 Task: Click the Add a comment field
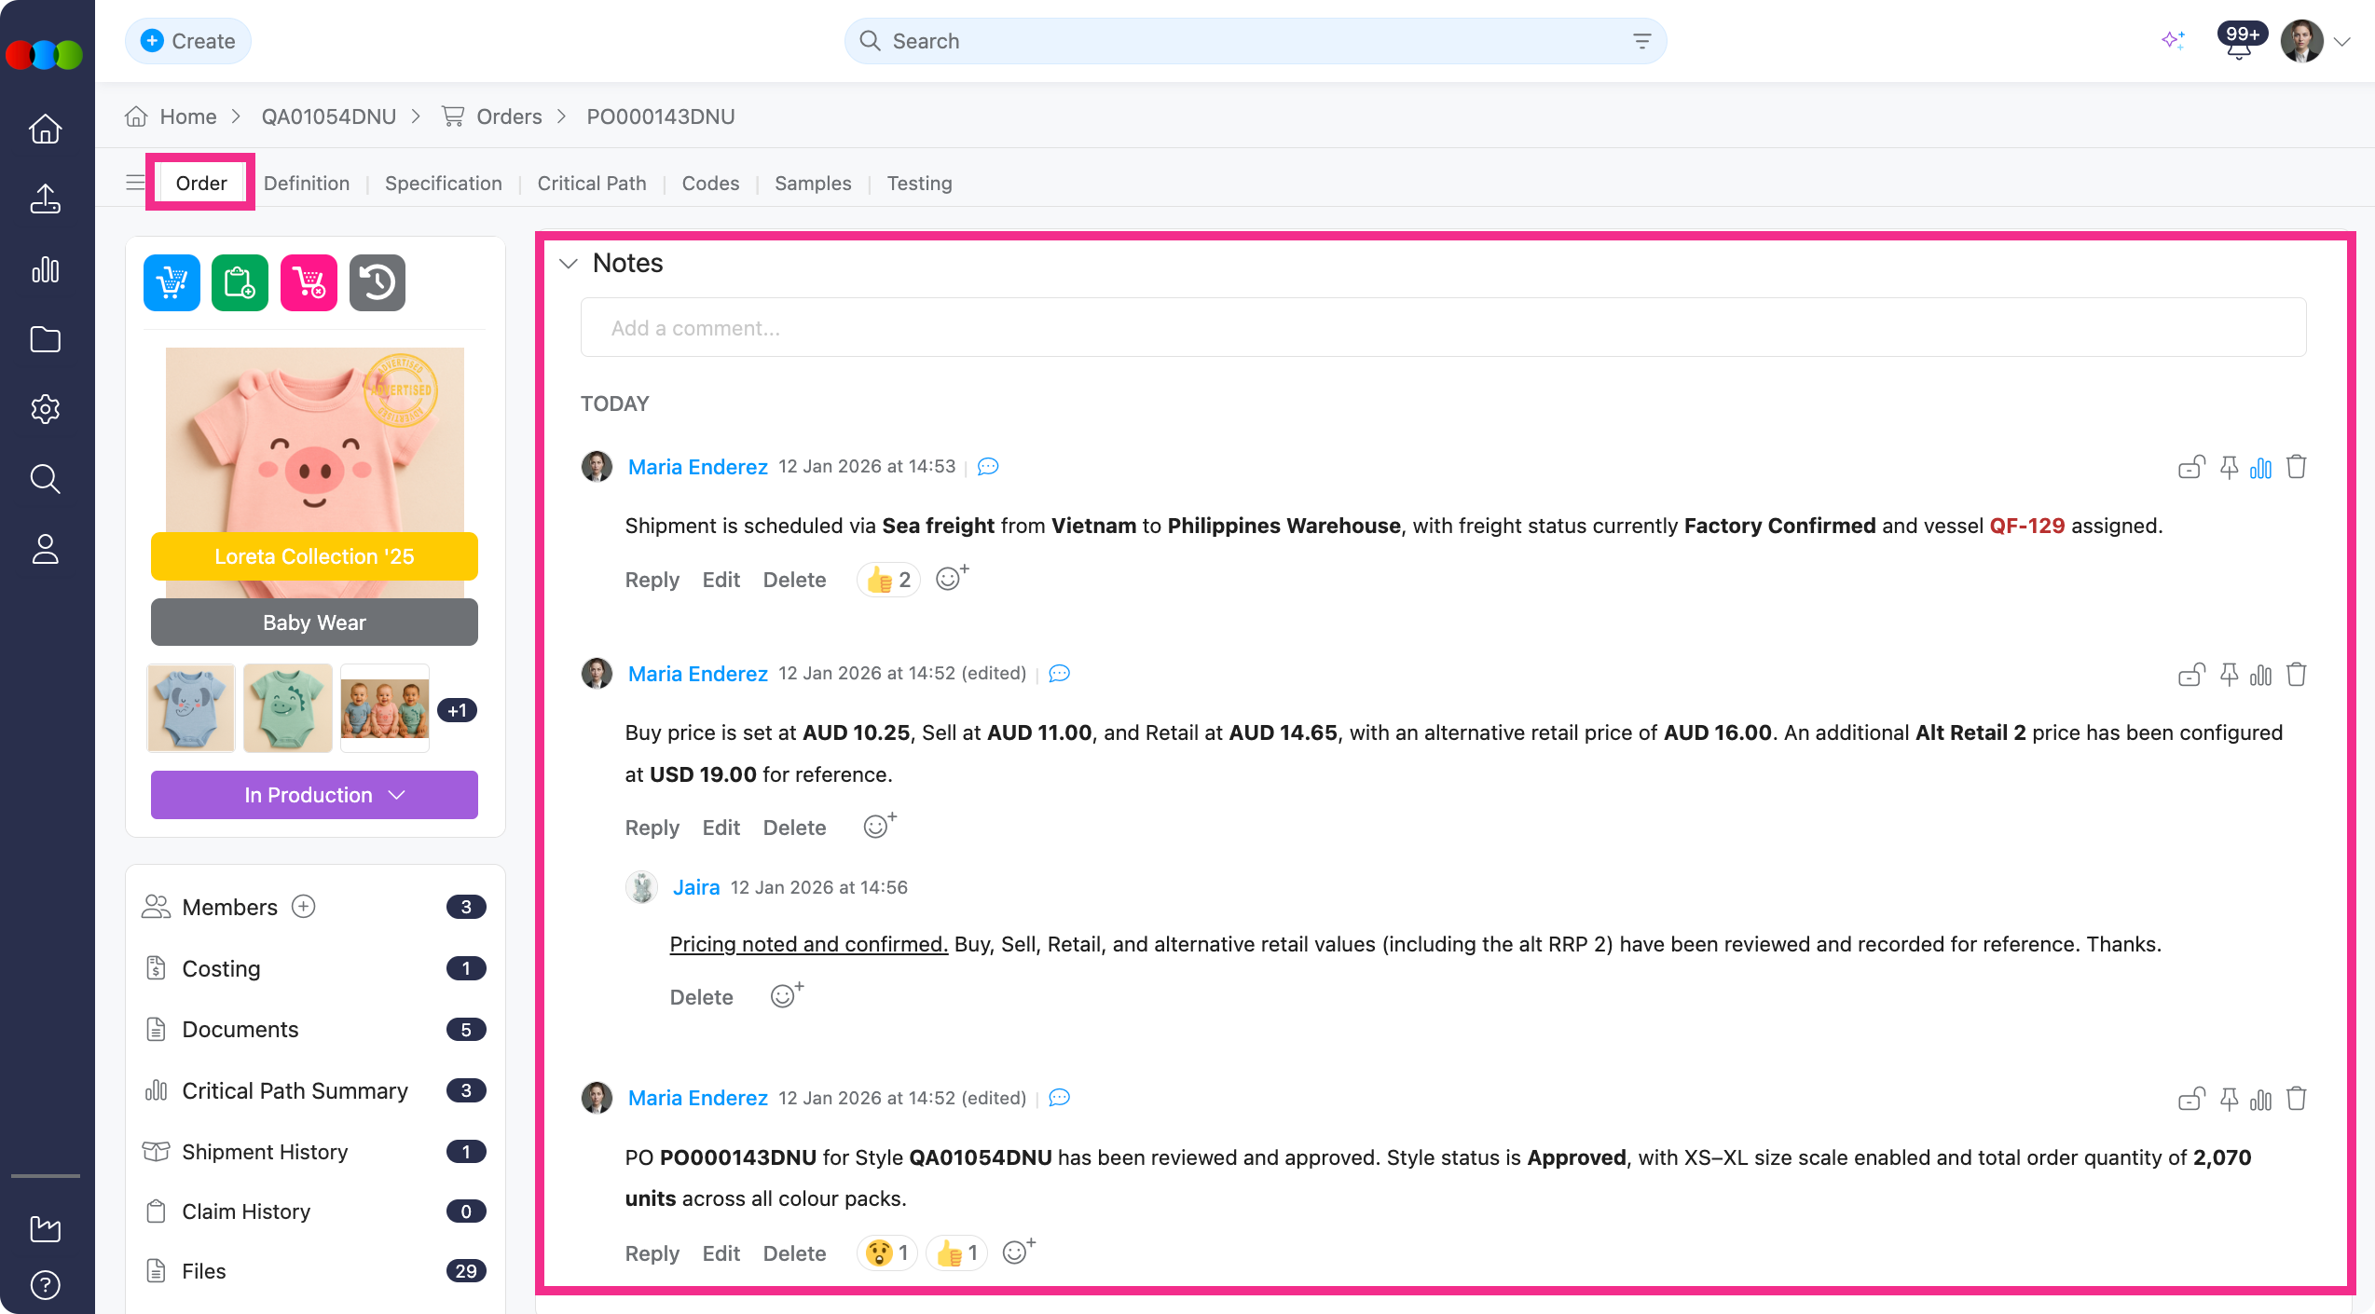pyautogui.click(x=1443, y=328)
